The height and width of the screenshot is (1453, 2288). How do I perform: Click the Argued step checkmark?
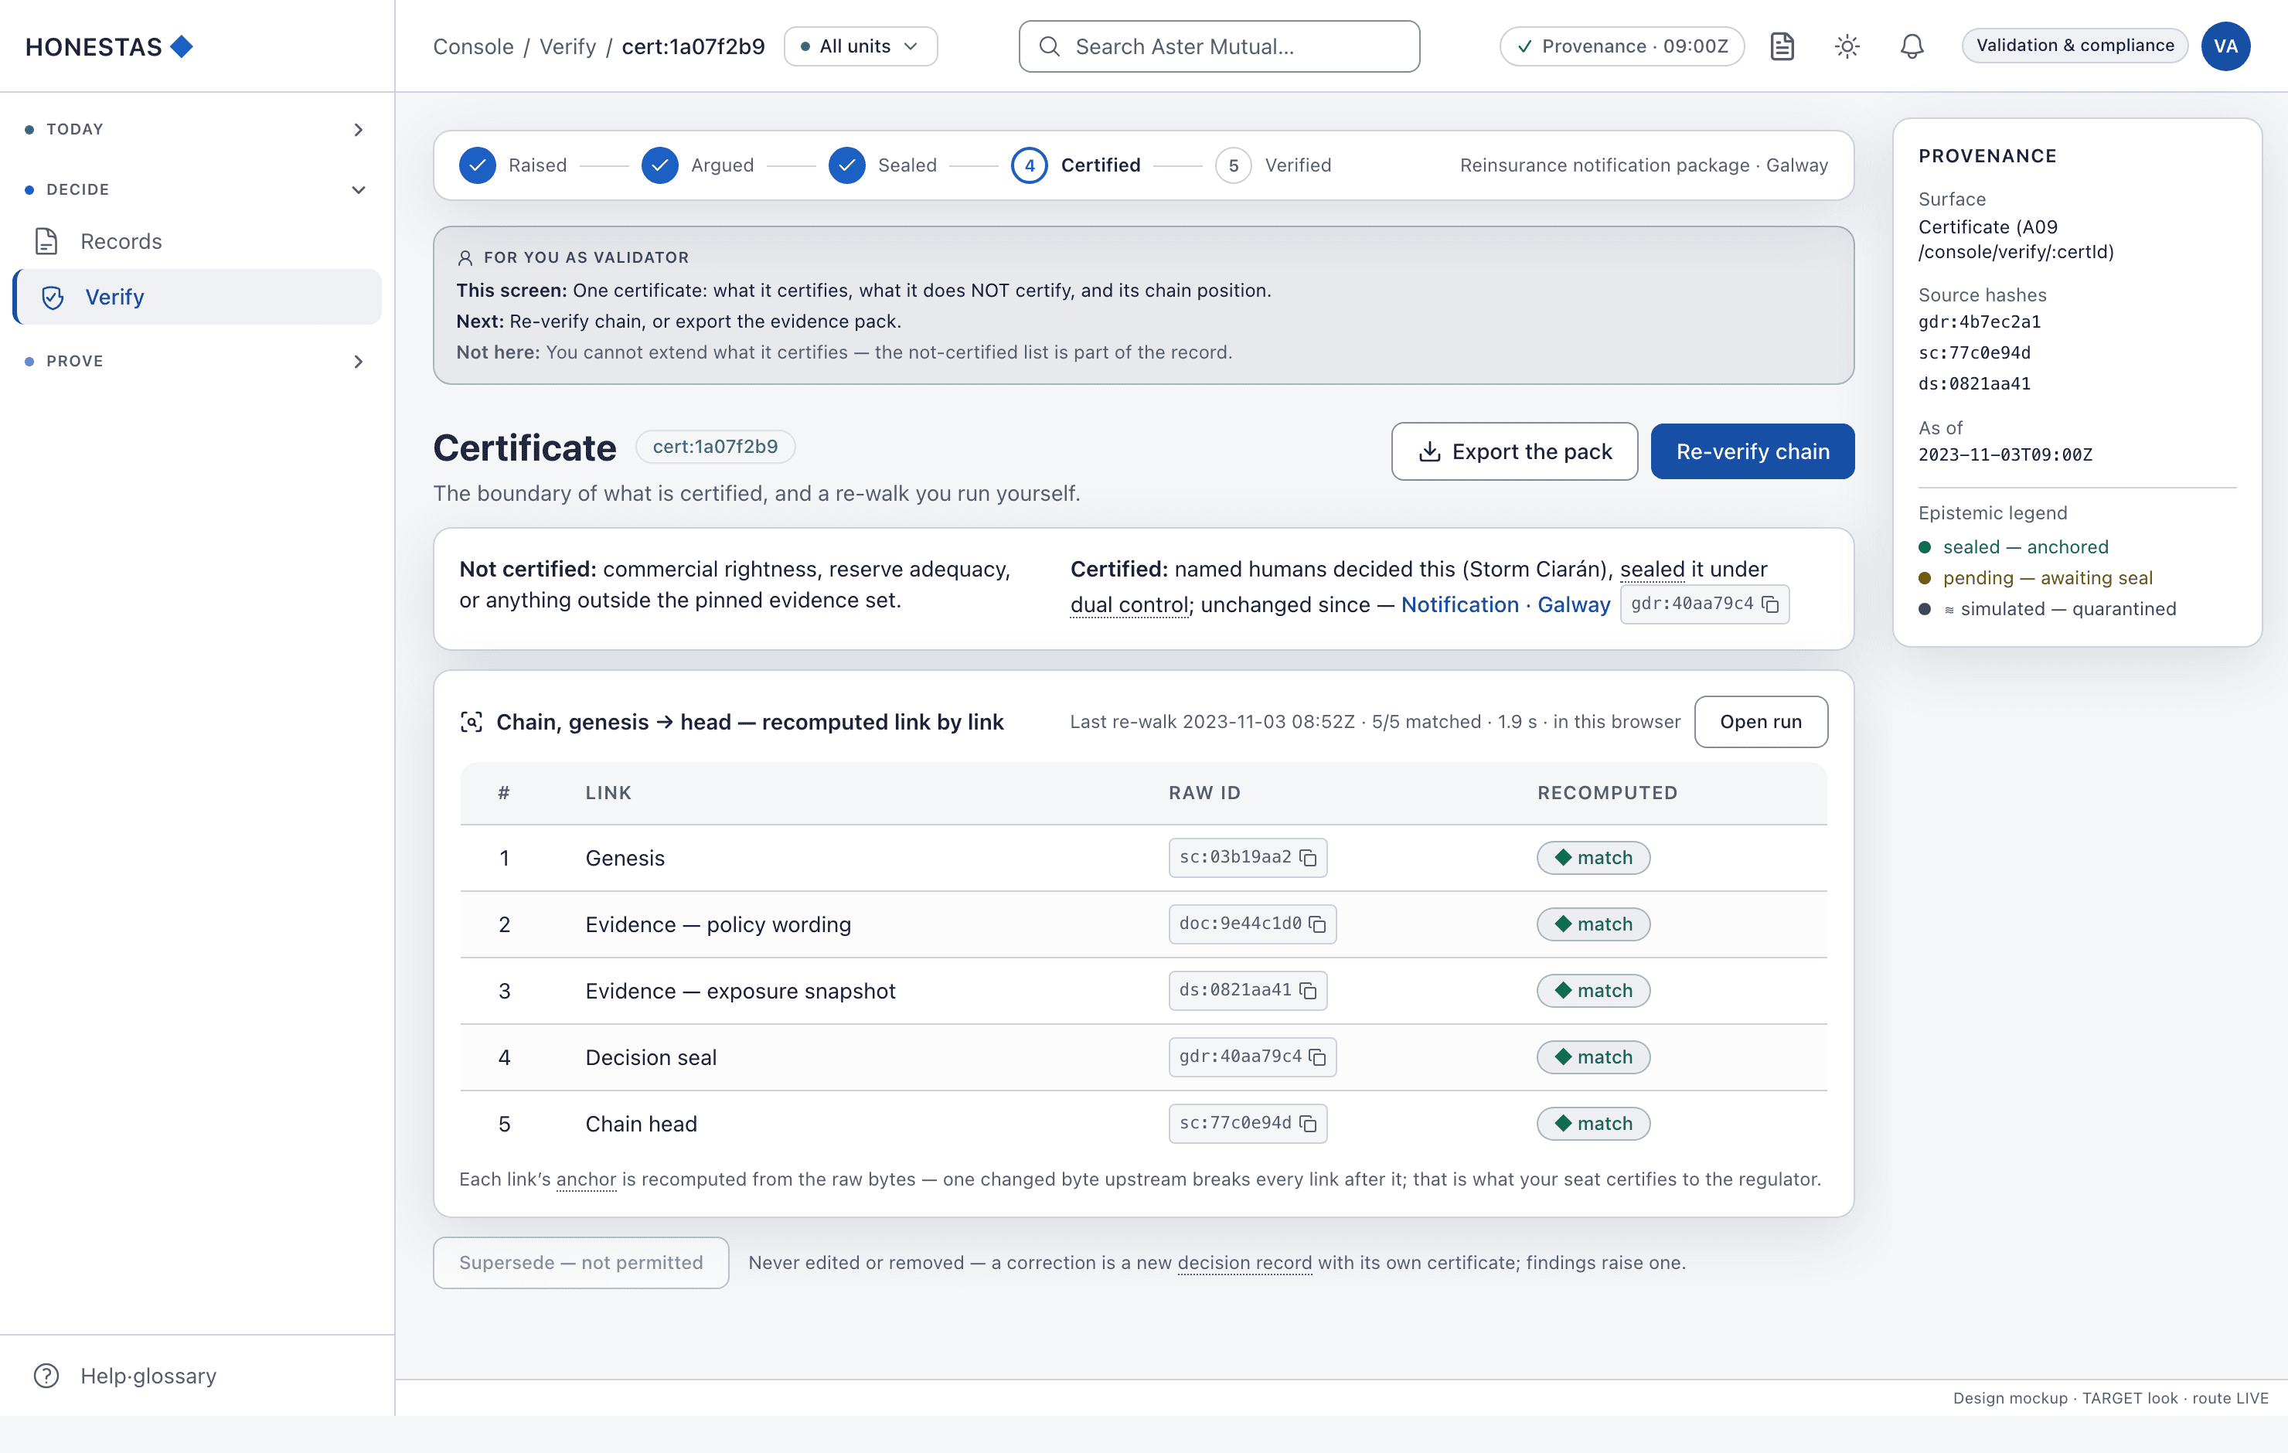coord(659,165)
